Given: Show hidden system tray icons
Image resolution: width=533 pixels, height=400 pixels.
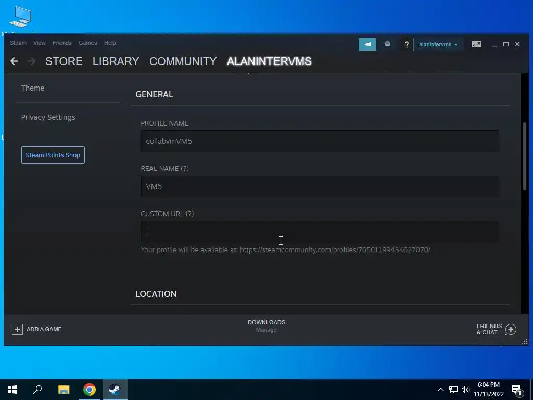Looking at the screenshot, I should (x=440, y=390).
